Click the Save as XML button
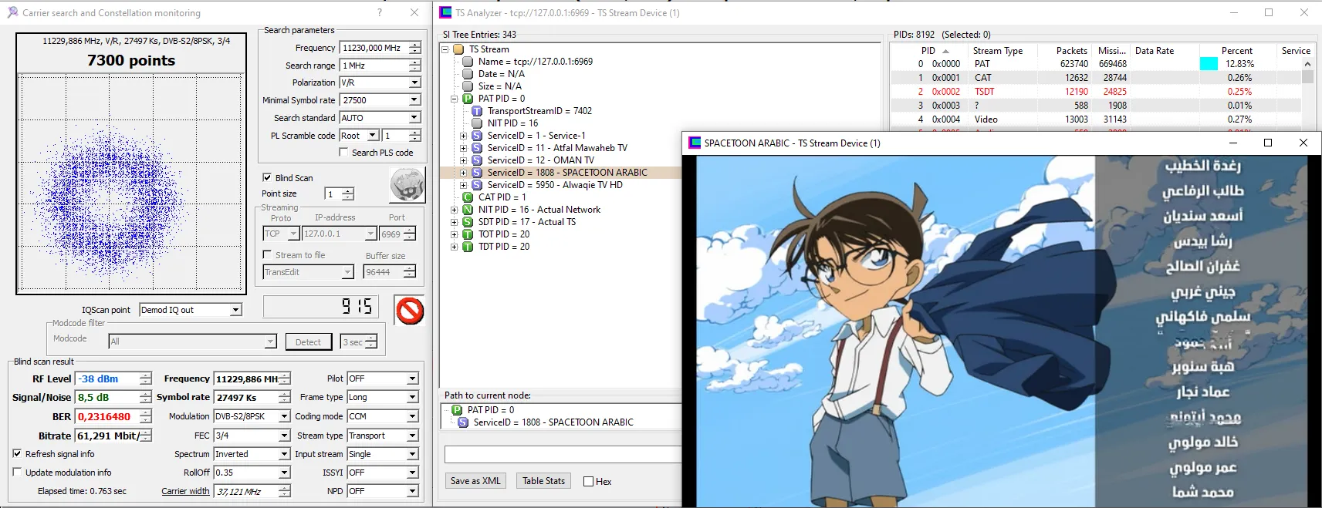 click(x=475, y=481)
